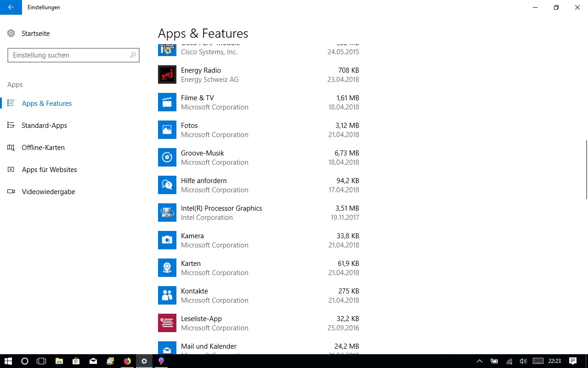Click the Startseite label
This screenshot has width=588, height=368.
(35, 34)
